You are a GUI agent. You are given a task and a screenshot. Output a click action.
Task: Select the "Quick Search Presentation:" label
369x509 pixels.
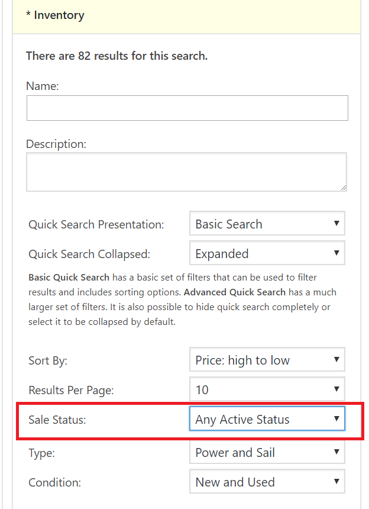coord(96,225)
